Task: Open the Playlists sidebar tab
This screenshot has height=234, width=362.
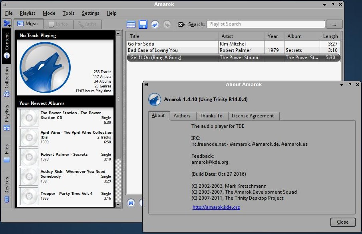Action: (7, 118)
